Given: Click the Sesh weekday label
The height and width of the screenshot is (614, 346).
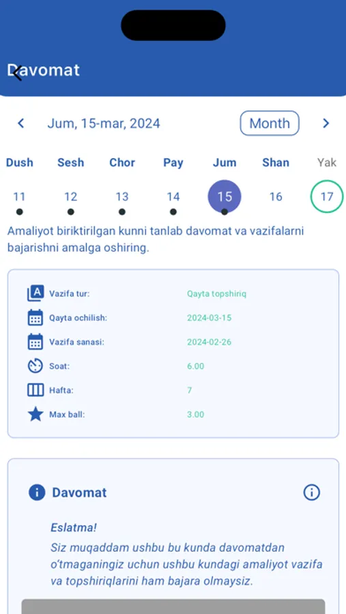Looking at the screenshot, I should [70, 162].
